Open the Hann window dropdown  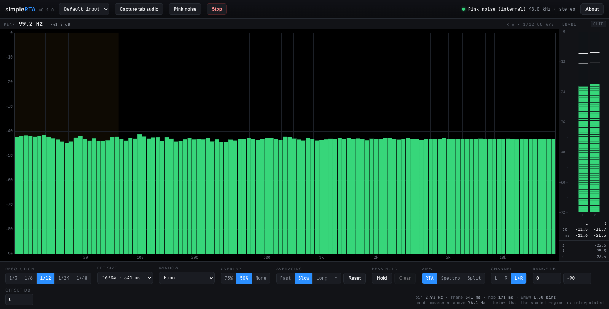187,278
